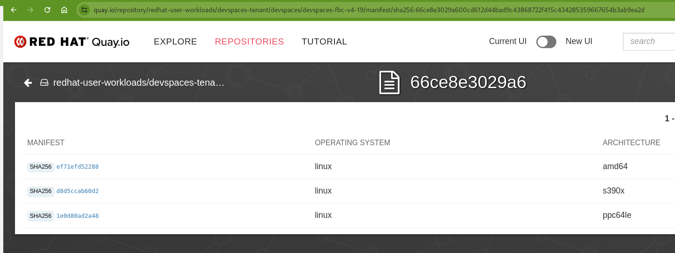Click the 66ce8e3029a6 manifest heading
Image resolution: width=675 pixels, height=253 pixels.
[x=468, y=82]
